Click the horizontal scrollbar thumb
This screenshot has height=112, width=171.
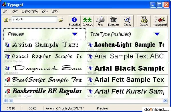[x=11, y=101]
